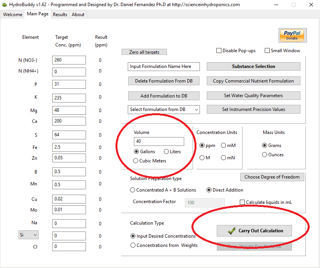Click the Mo target concentration field

pos(69,210)
